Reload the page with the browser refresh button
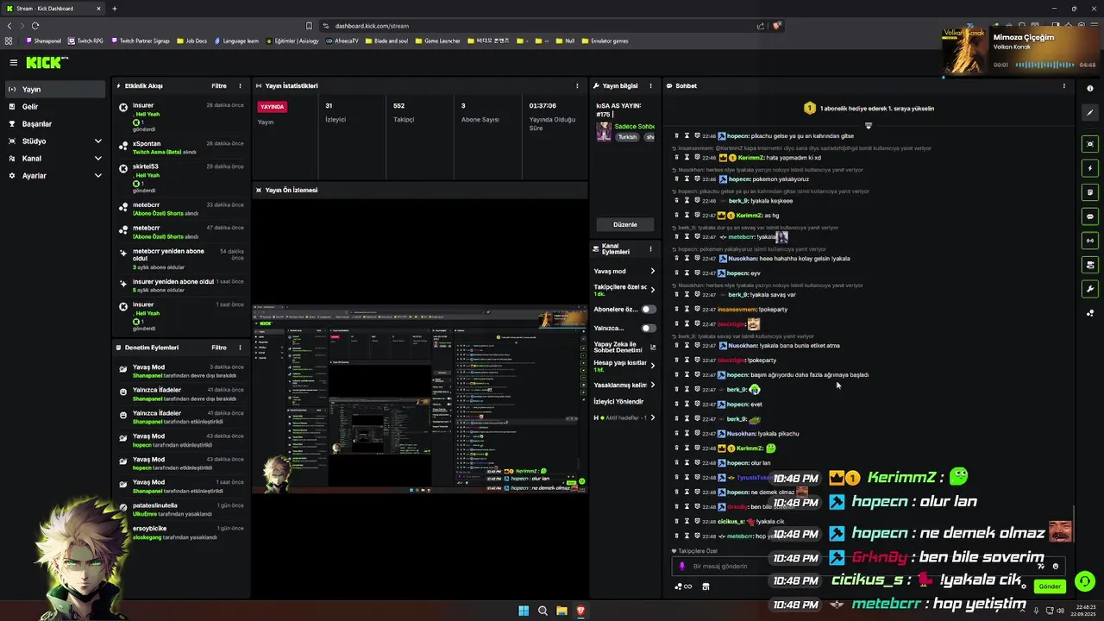The image size is (1104, 621). click(34, 26)
